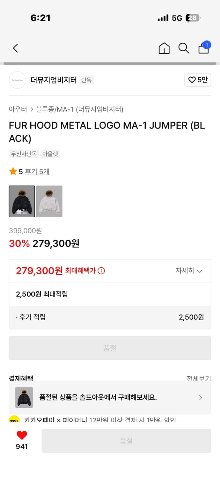
Task: Toggle the brand like showing 5만
Action: (x=198, y=80)
